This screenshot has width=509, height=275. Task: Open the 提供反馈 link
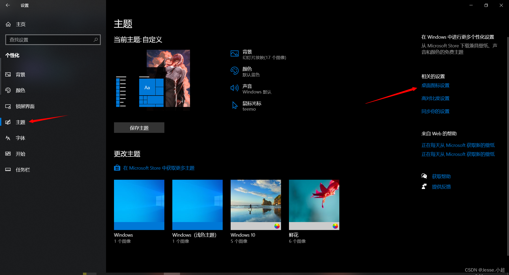441,187
